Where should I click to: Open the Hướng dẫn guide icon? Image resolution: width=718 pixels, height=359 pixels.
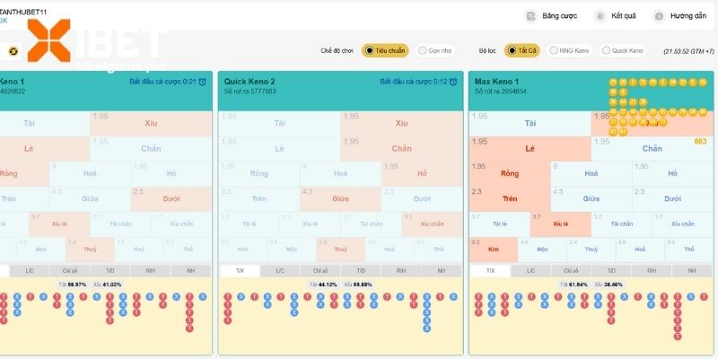pos(659,16)
